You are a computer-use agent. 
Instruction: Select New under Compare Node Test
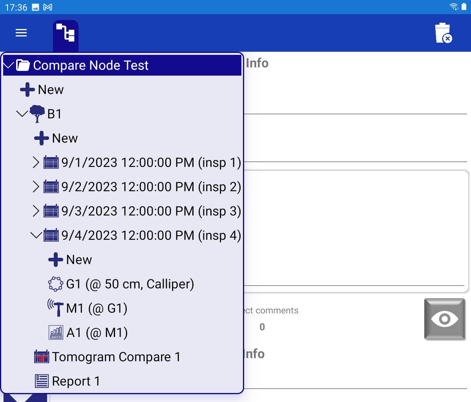(51, 90)
